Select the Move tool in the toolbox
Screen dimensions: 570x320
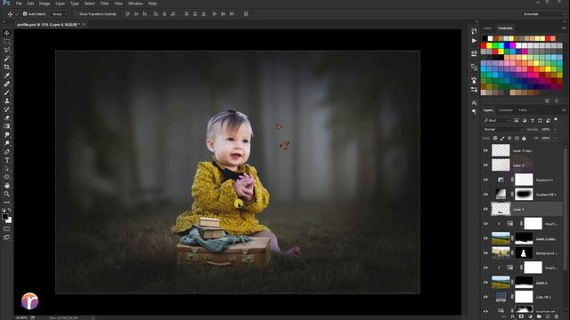click(7, 33)
